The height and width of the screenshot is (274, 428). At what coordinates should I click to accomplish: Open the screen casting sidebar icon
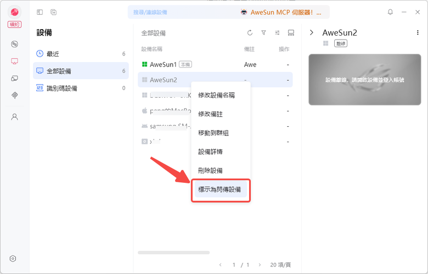click(x=14, y=79)
